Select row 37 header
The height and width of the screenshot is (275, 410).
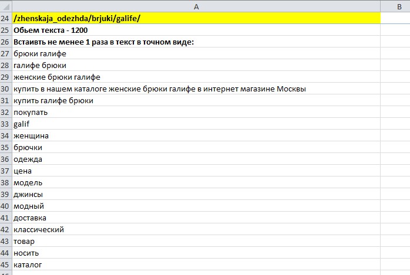pos(6,171)
